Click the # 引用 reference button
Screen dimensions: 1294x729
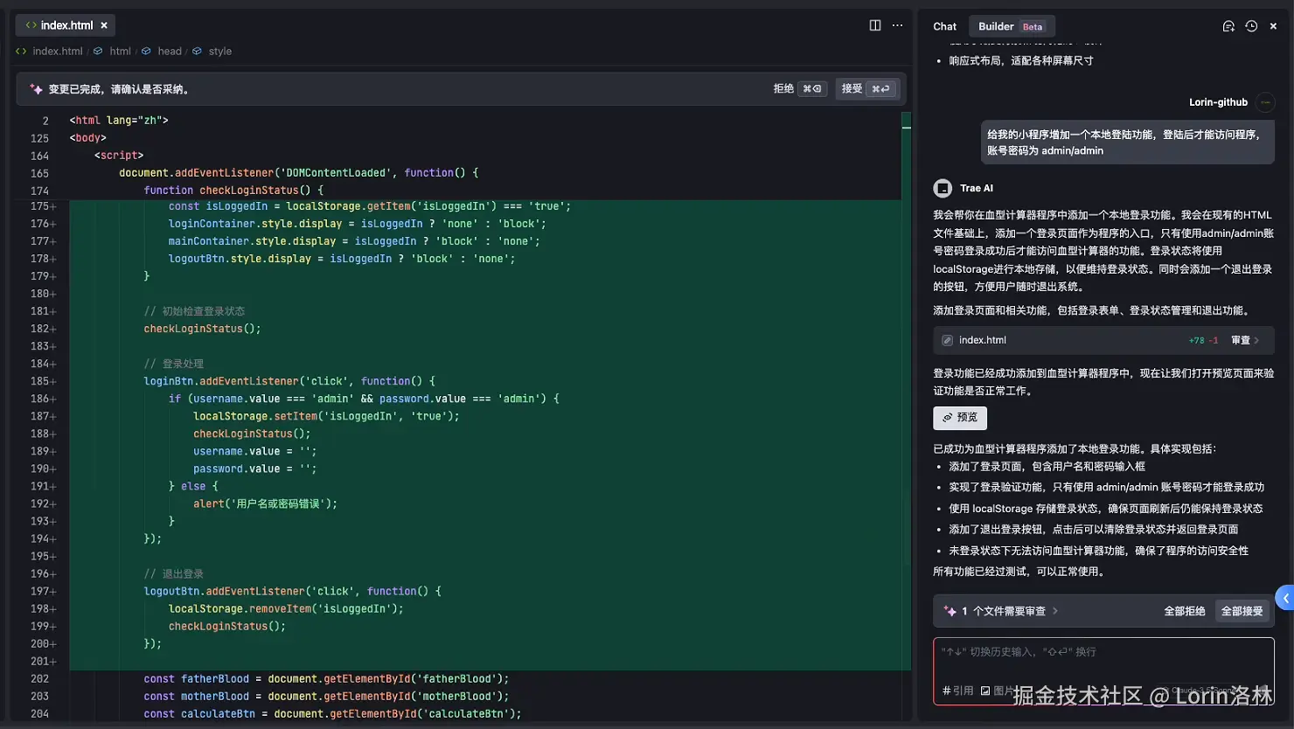click(958, 691)
